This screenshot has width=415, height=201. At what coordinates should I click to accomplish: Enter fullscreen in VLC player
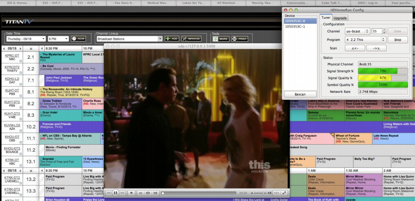(x=284, y=193)
